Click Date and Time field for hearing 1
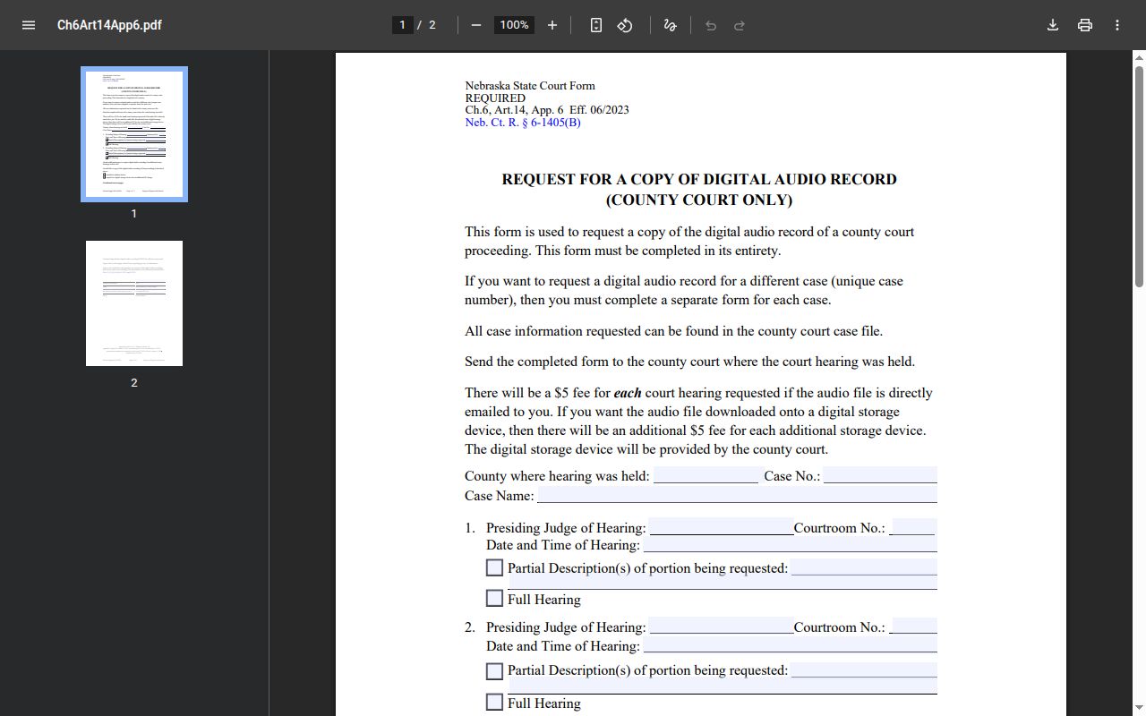 791,544
